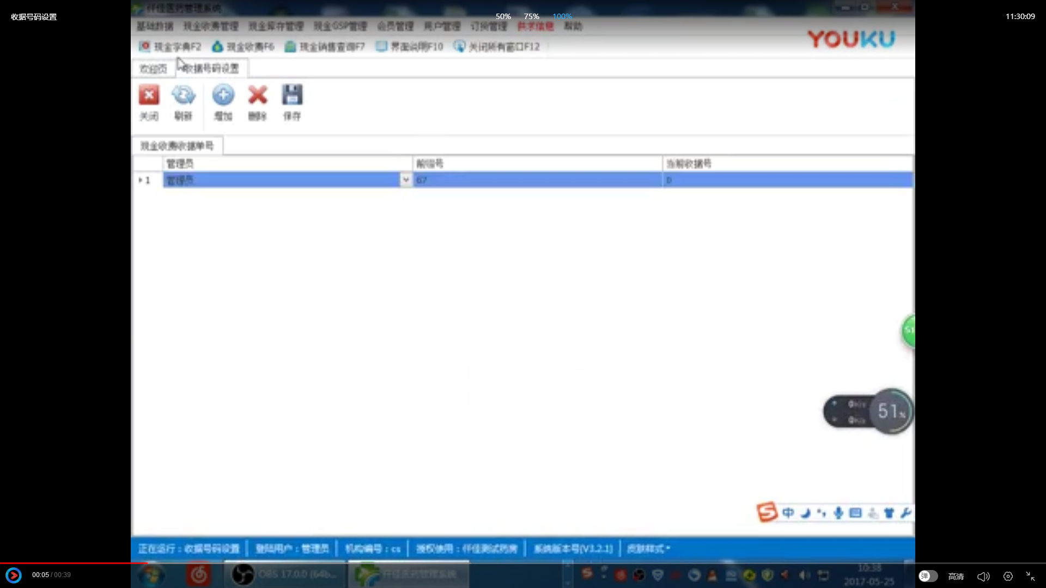
Task: Set player size to 75%
Action: click(x=532, y=16)
